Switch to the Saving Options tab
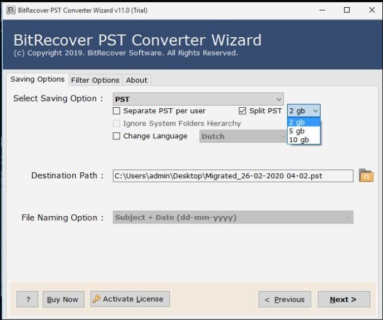Screen dimensions: 383x320 37,79
